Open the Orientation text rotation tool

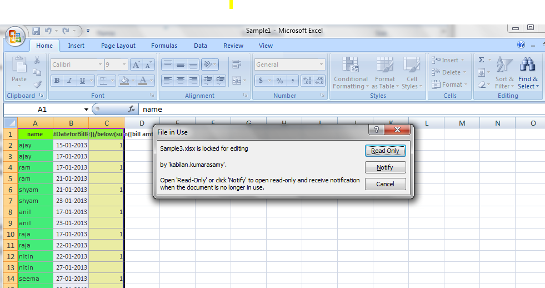tap(209, 64)
